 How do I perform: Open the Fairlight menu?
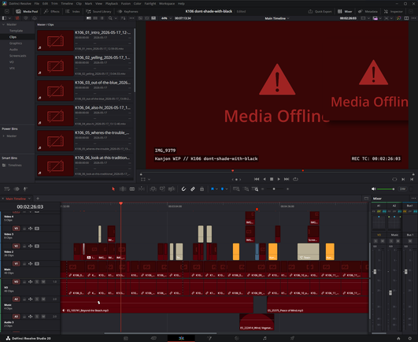150,3
